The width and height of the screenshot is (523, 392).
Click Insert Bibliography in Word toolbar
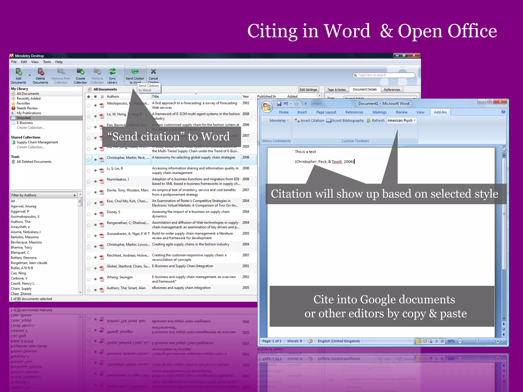point(345,120)
